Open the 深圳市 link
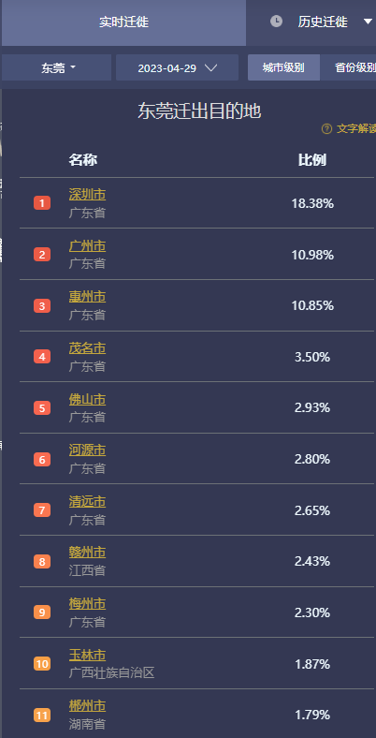This screenshot has height=738, width=376. pos(87,195)
